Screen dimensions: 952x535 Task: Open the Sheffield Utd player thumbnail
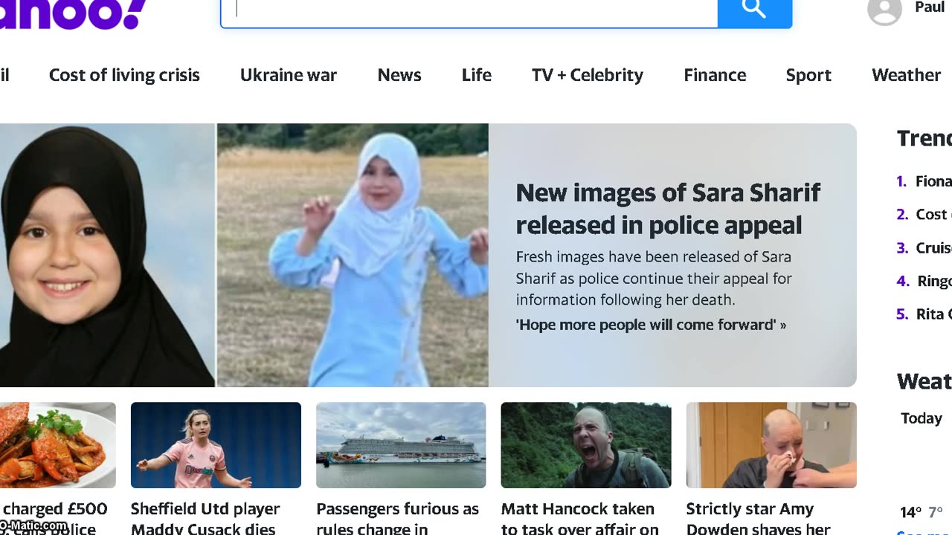(216, 445)
